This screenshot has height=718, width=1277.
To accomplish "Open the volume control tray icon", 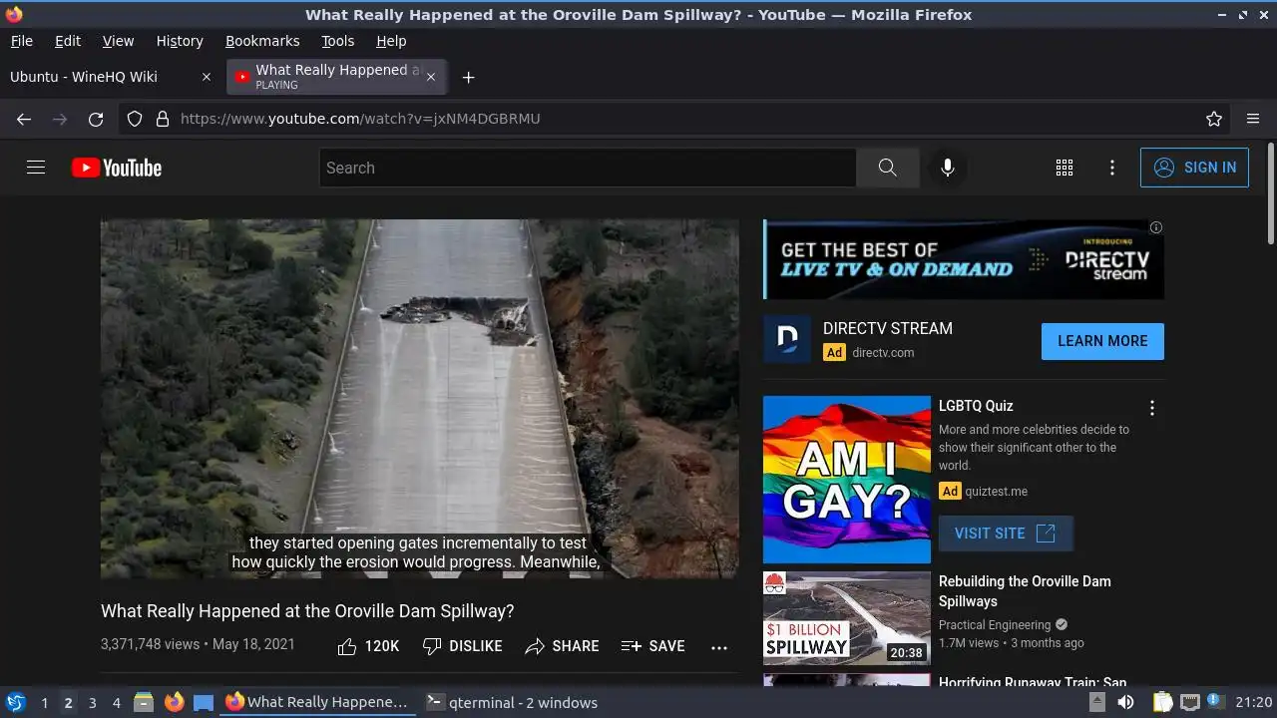I will pyautogui.click(x=1125, y=702).
